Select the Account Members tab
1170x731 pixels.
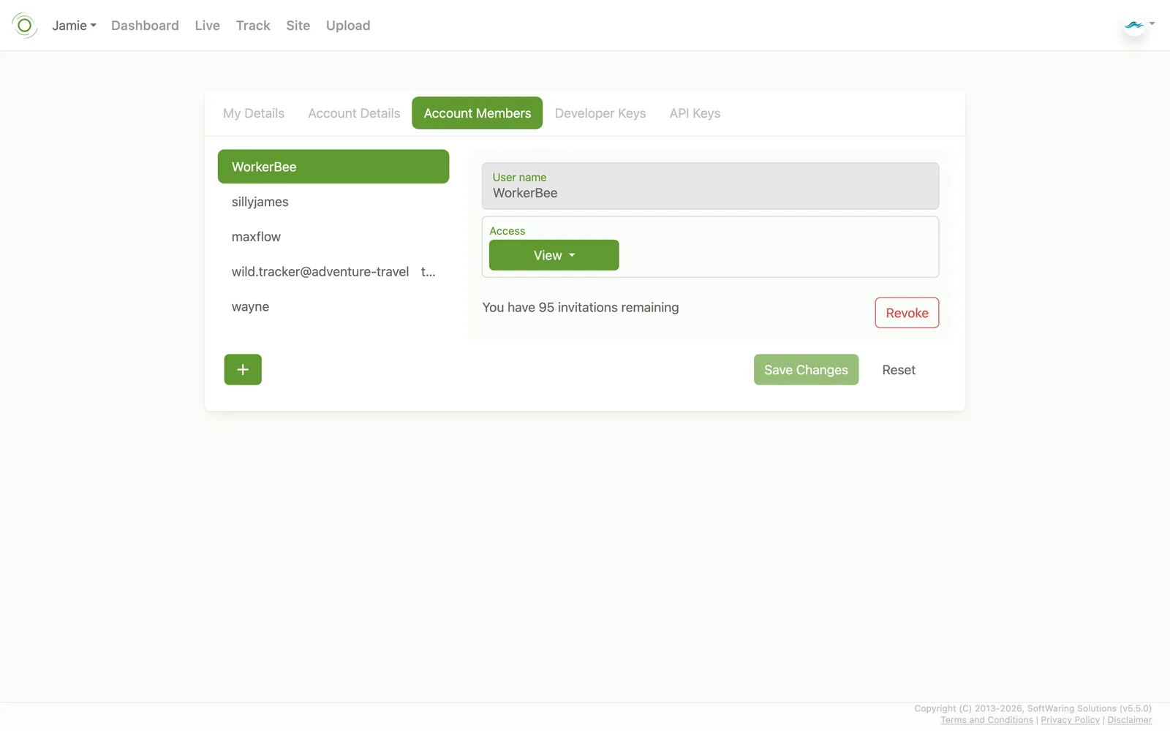pos(478,113)
